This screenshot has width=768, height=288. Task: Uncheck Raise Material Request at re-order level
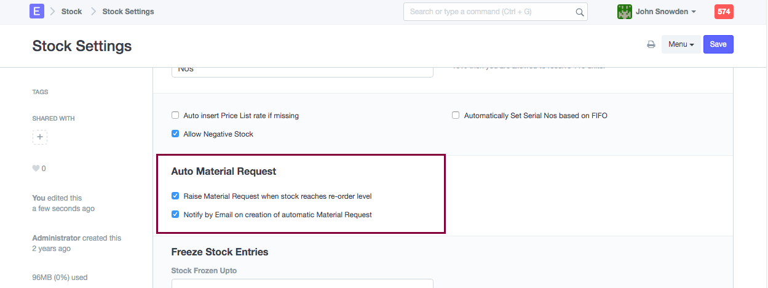176,196
